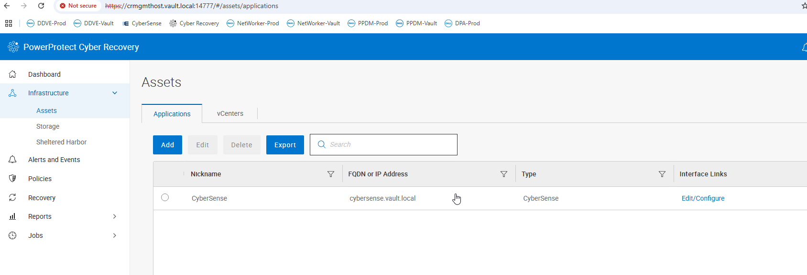Open Edit/Configure link for CyberSense

(703, 198)
